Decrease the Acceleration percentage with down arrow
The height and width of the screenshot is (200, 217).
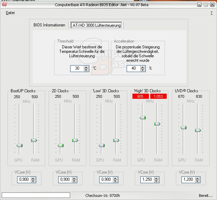[143, 70]
